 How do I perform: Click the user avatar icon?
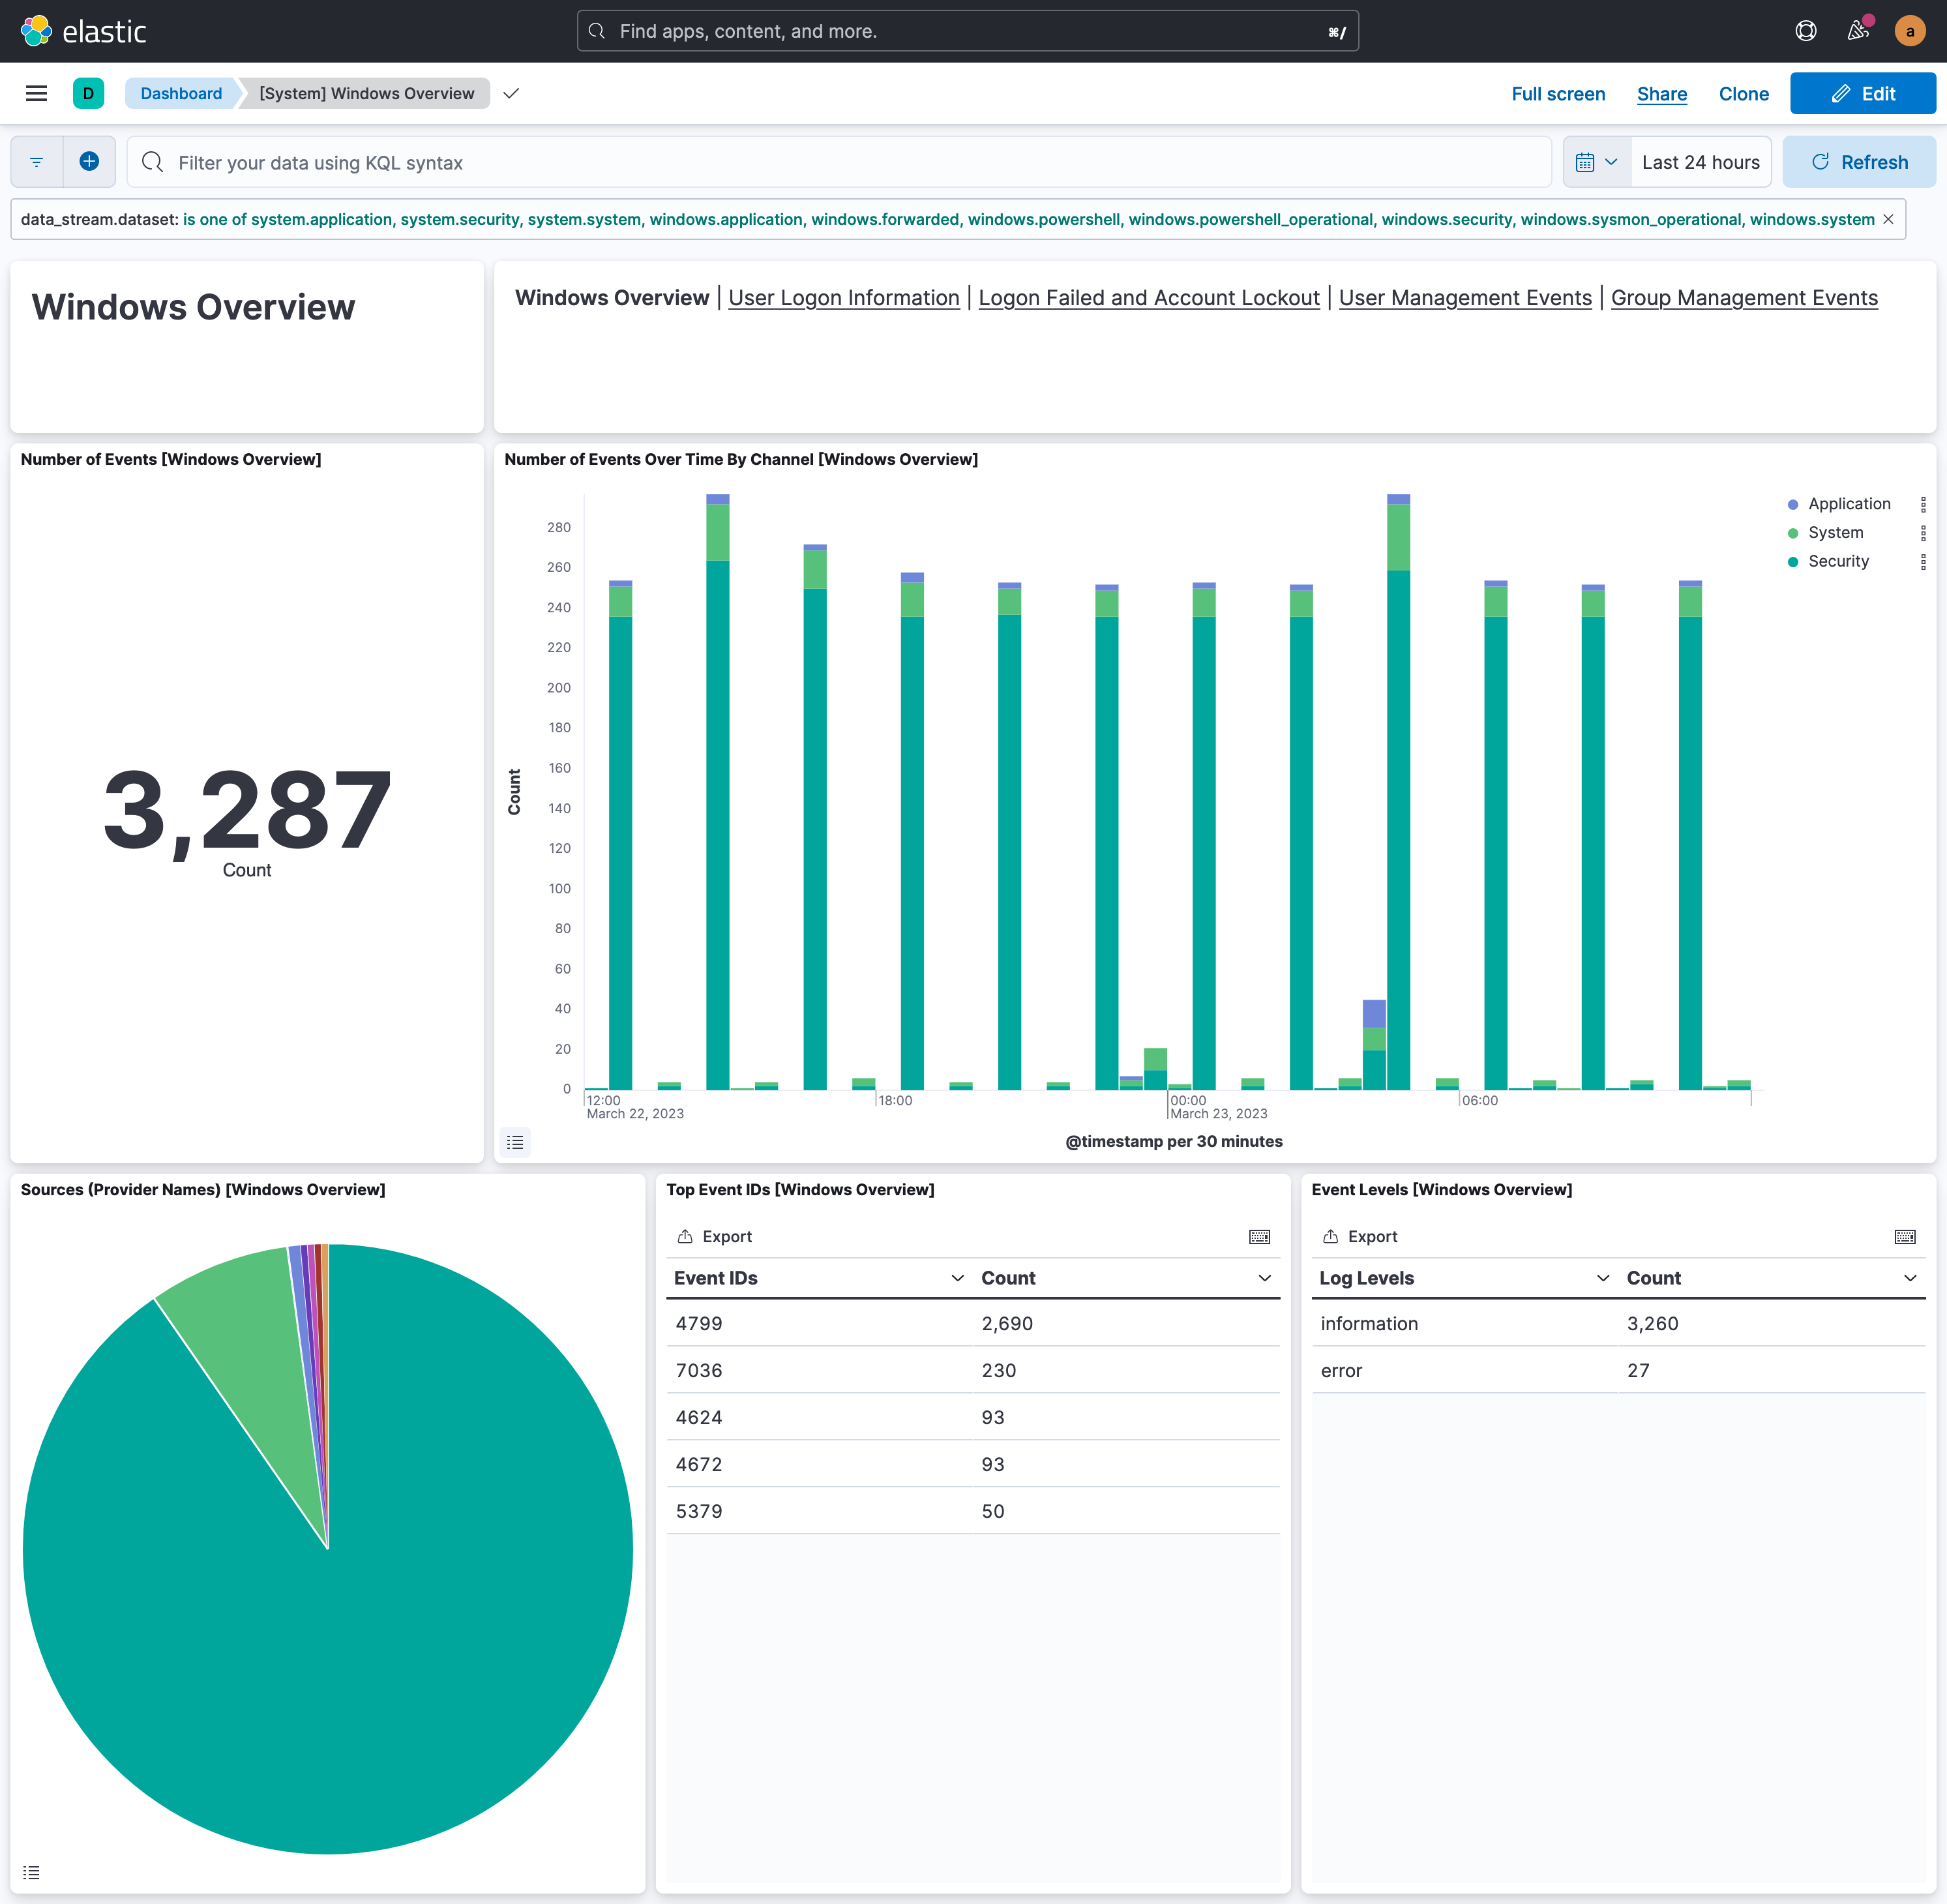1909,31
